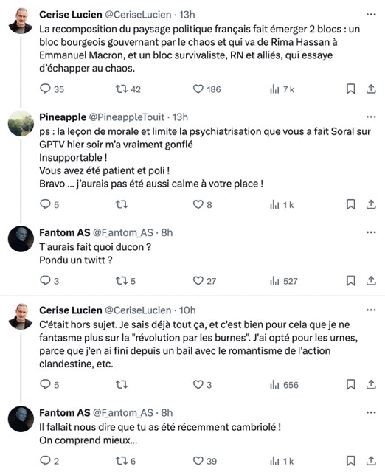Bookmark Cerise Lucien's first tweet
Image resolution: width=385 pixels, height=472 pixels.
click(350, 88)
